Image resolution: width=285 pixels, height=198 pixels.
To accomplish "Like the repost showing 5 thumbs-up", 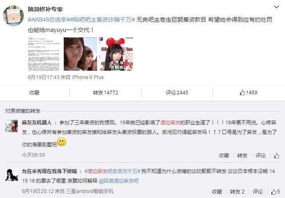I will (x=275, y=192).
